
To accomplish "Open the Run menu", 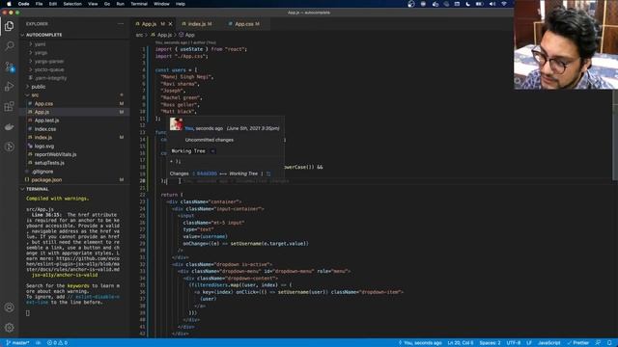I will click(x=120, y=4).
